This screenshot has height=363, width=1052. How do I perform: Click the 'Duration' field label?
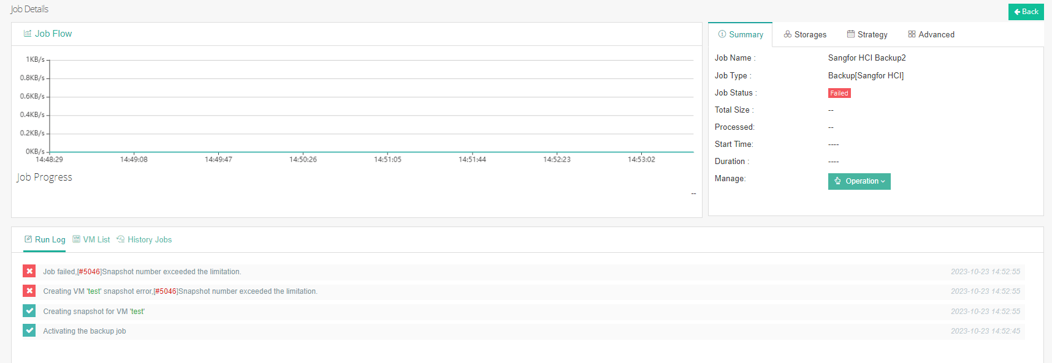(732, 162)
